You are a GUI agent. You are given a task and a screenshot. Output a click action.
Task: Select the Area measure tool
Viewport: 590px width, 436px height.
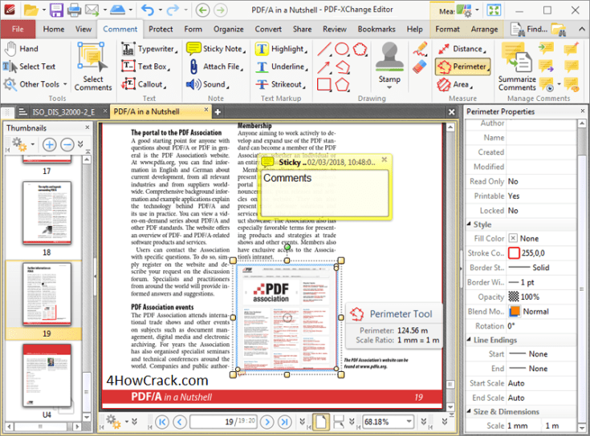[x=455, y=84]
